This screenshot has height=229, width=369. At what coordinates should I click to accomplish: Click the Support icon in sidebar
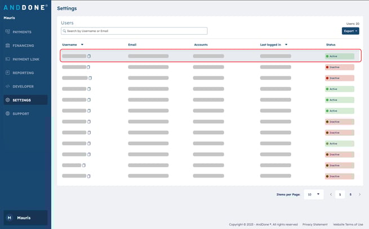point(7,114)
